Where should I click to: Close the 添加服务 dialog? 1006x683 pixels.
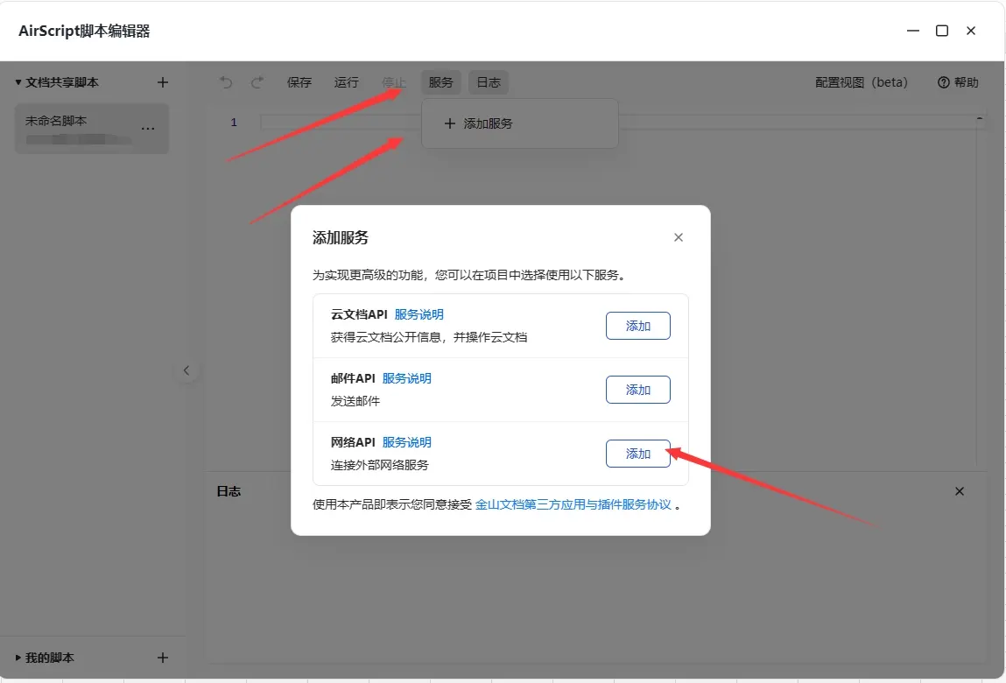pos(679,237)
